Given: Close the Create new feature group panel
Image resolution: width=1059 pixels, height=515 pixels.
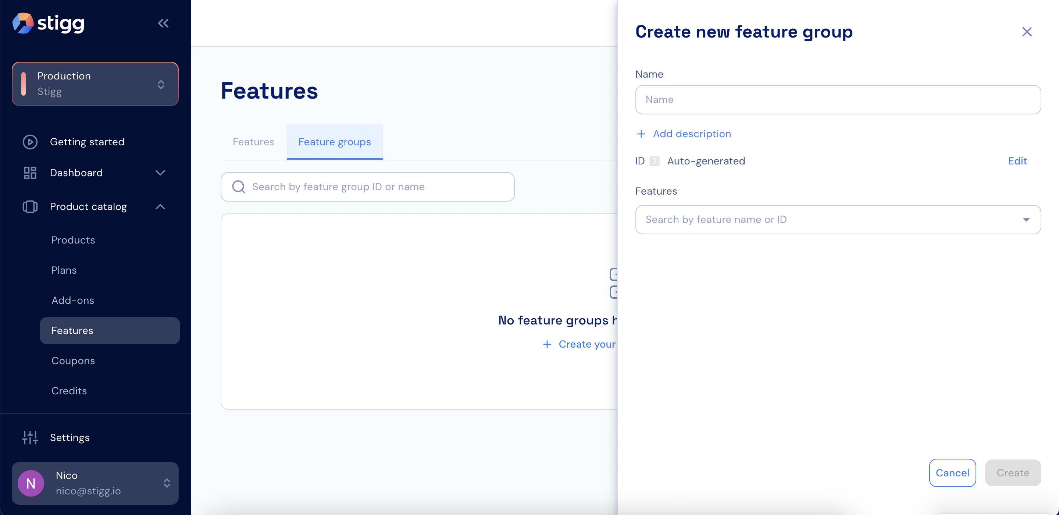Looking at the screenshot, I should (1027, 32).
